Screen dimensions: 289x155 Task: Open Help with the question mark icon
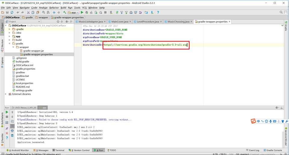158,13
